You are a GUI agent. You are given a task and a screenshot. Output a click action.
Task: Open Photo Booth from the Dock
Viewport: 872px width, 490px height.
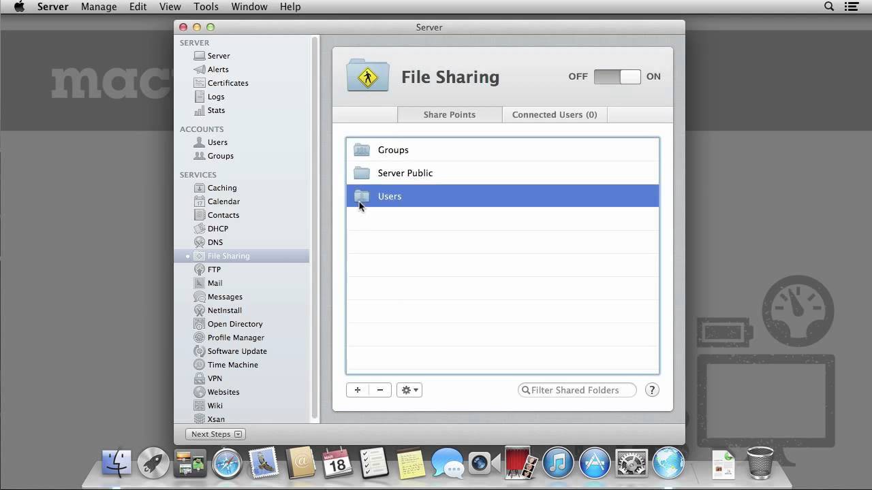click(521, 463)
